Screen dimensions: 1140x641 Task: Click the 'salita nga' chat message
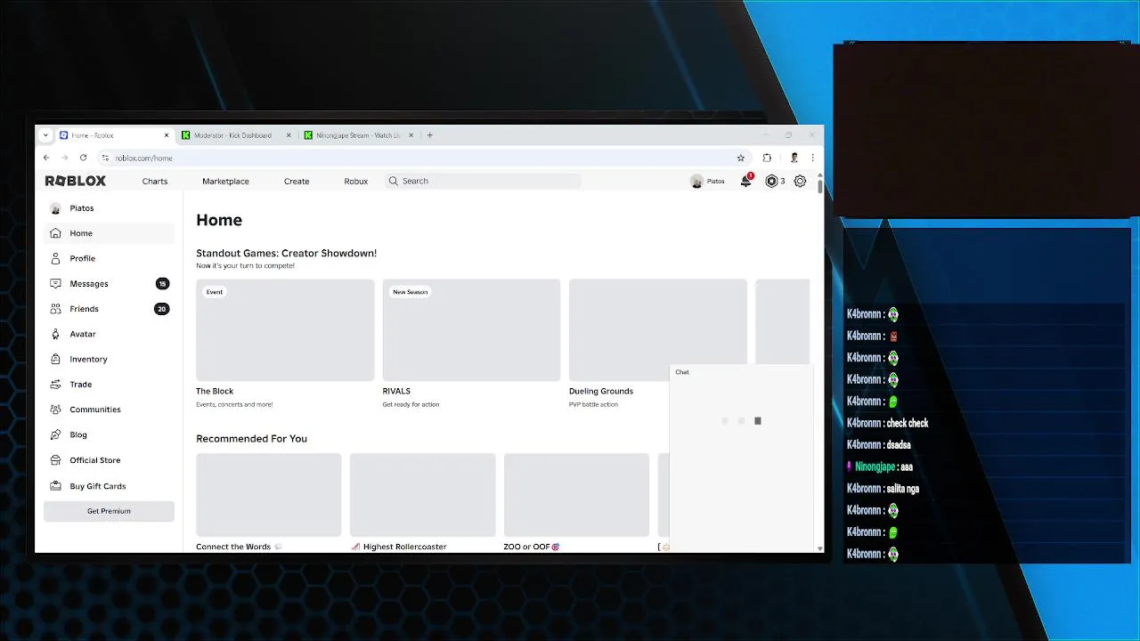[x=903, y=489]
